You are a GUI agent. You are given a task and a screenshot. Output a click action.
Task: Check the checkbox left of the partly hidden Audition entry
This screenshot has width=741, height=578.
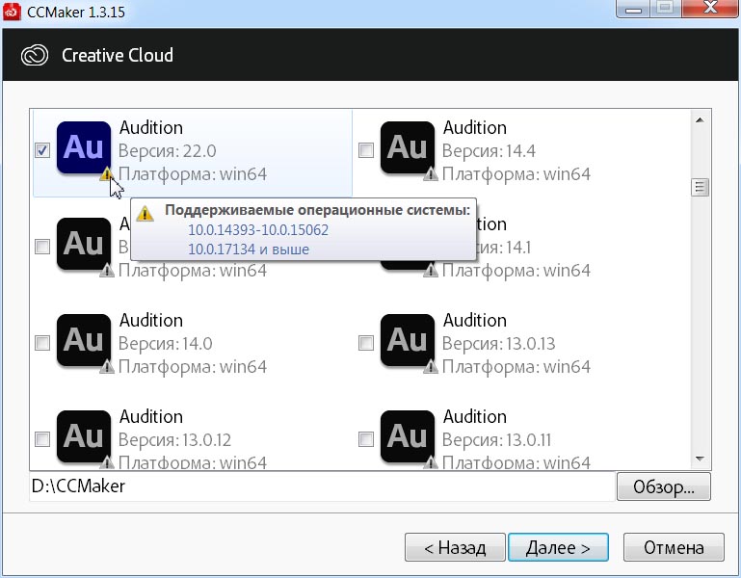(42, 247)
